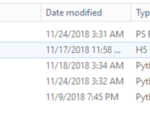150x120 pixels.
Task: Select the file modified 11/9/2018 7:45 PM
Action: (x=82, y=97)
